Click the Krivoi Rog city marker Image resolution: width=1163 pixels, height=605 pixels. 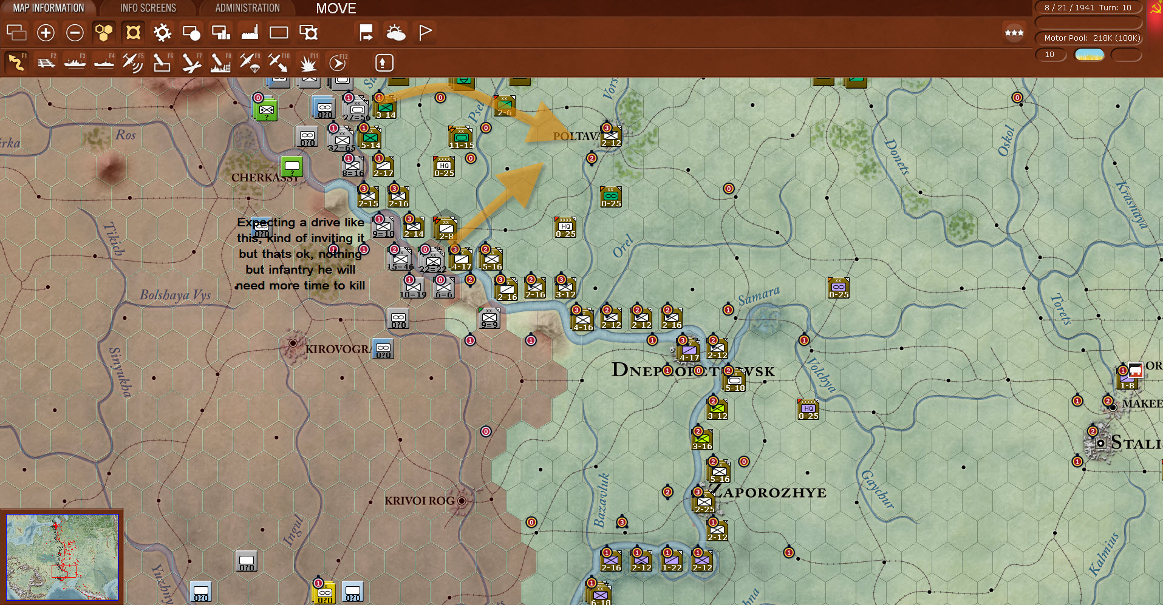click(462, 501)
